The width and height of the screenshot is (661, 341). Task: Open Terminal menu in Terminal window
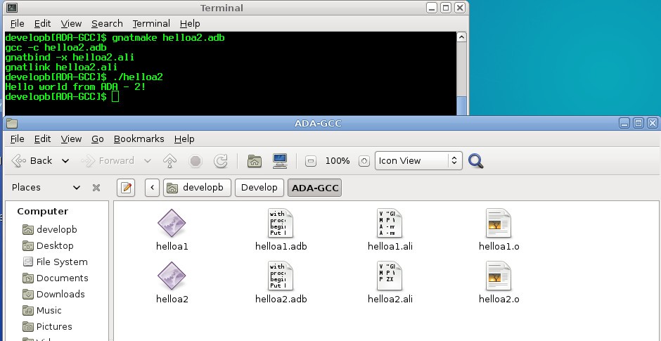[151, 24]
